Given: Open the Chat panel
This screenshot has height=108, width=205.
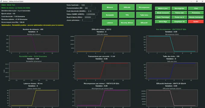Looking at the screenshot, I should 196,8.
